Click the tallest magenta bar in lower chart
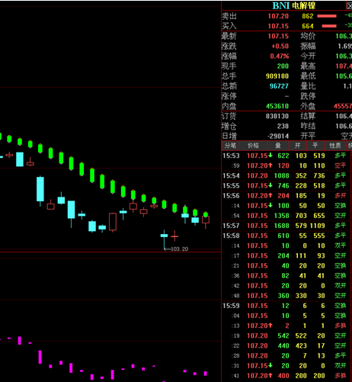The image size is (352, 382). (40, 357)
